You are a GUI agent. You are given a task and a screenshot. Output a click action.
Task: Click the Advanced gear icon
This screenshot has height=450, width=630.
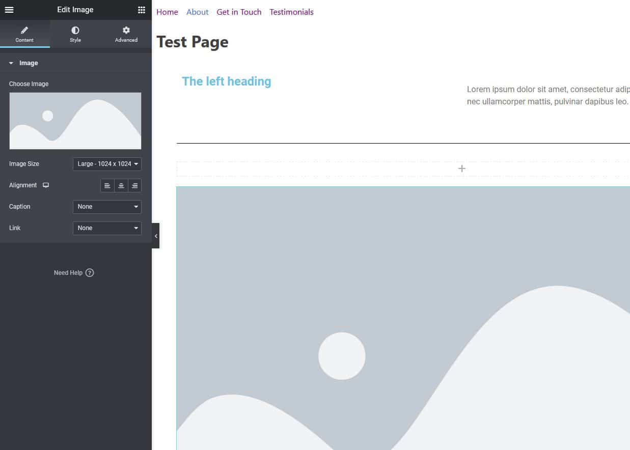click(126, 31)
